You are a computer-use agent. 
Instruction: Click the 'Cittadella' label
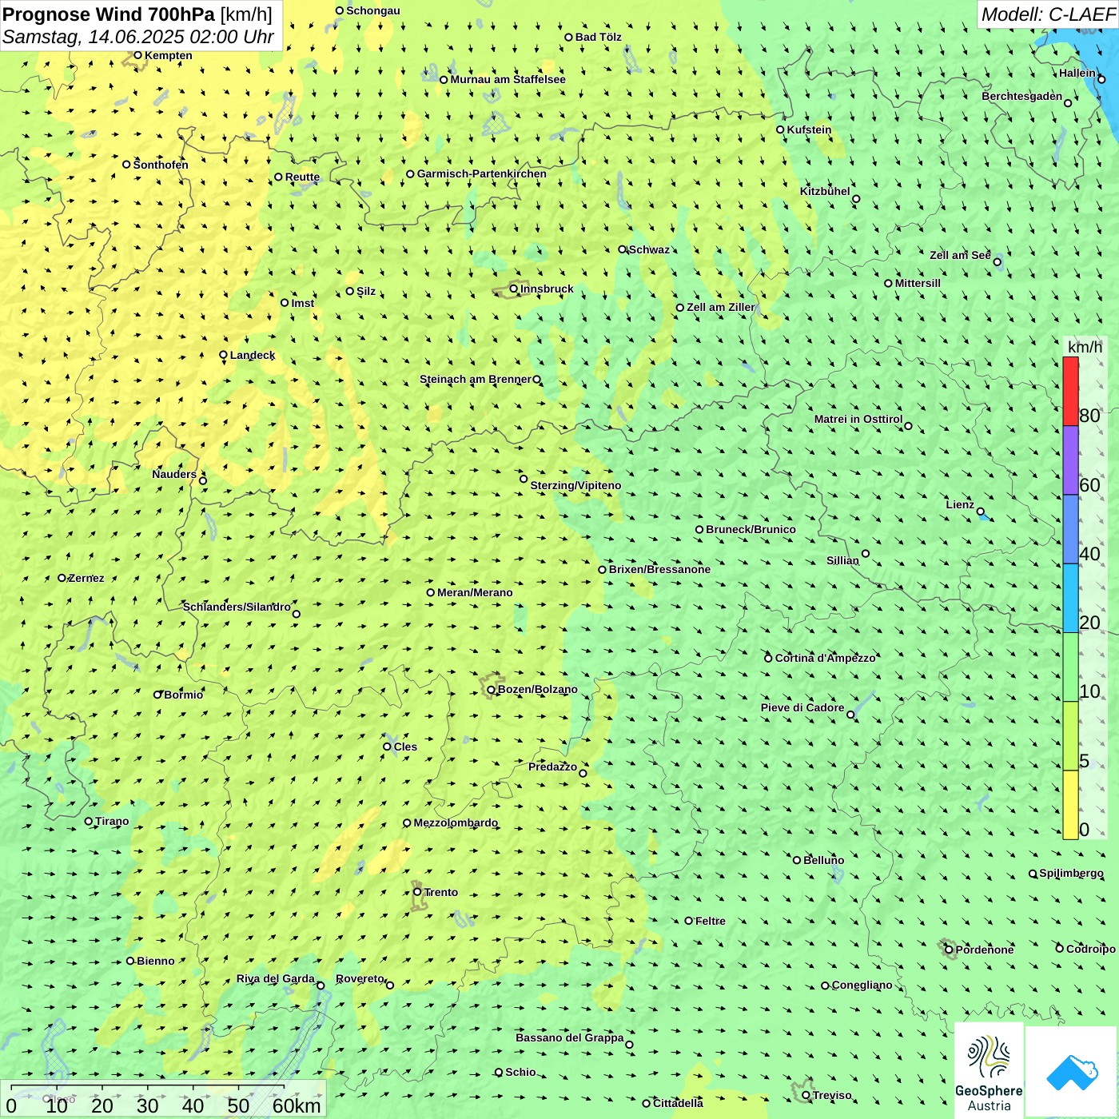[x=679, y=1103]
